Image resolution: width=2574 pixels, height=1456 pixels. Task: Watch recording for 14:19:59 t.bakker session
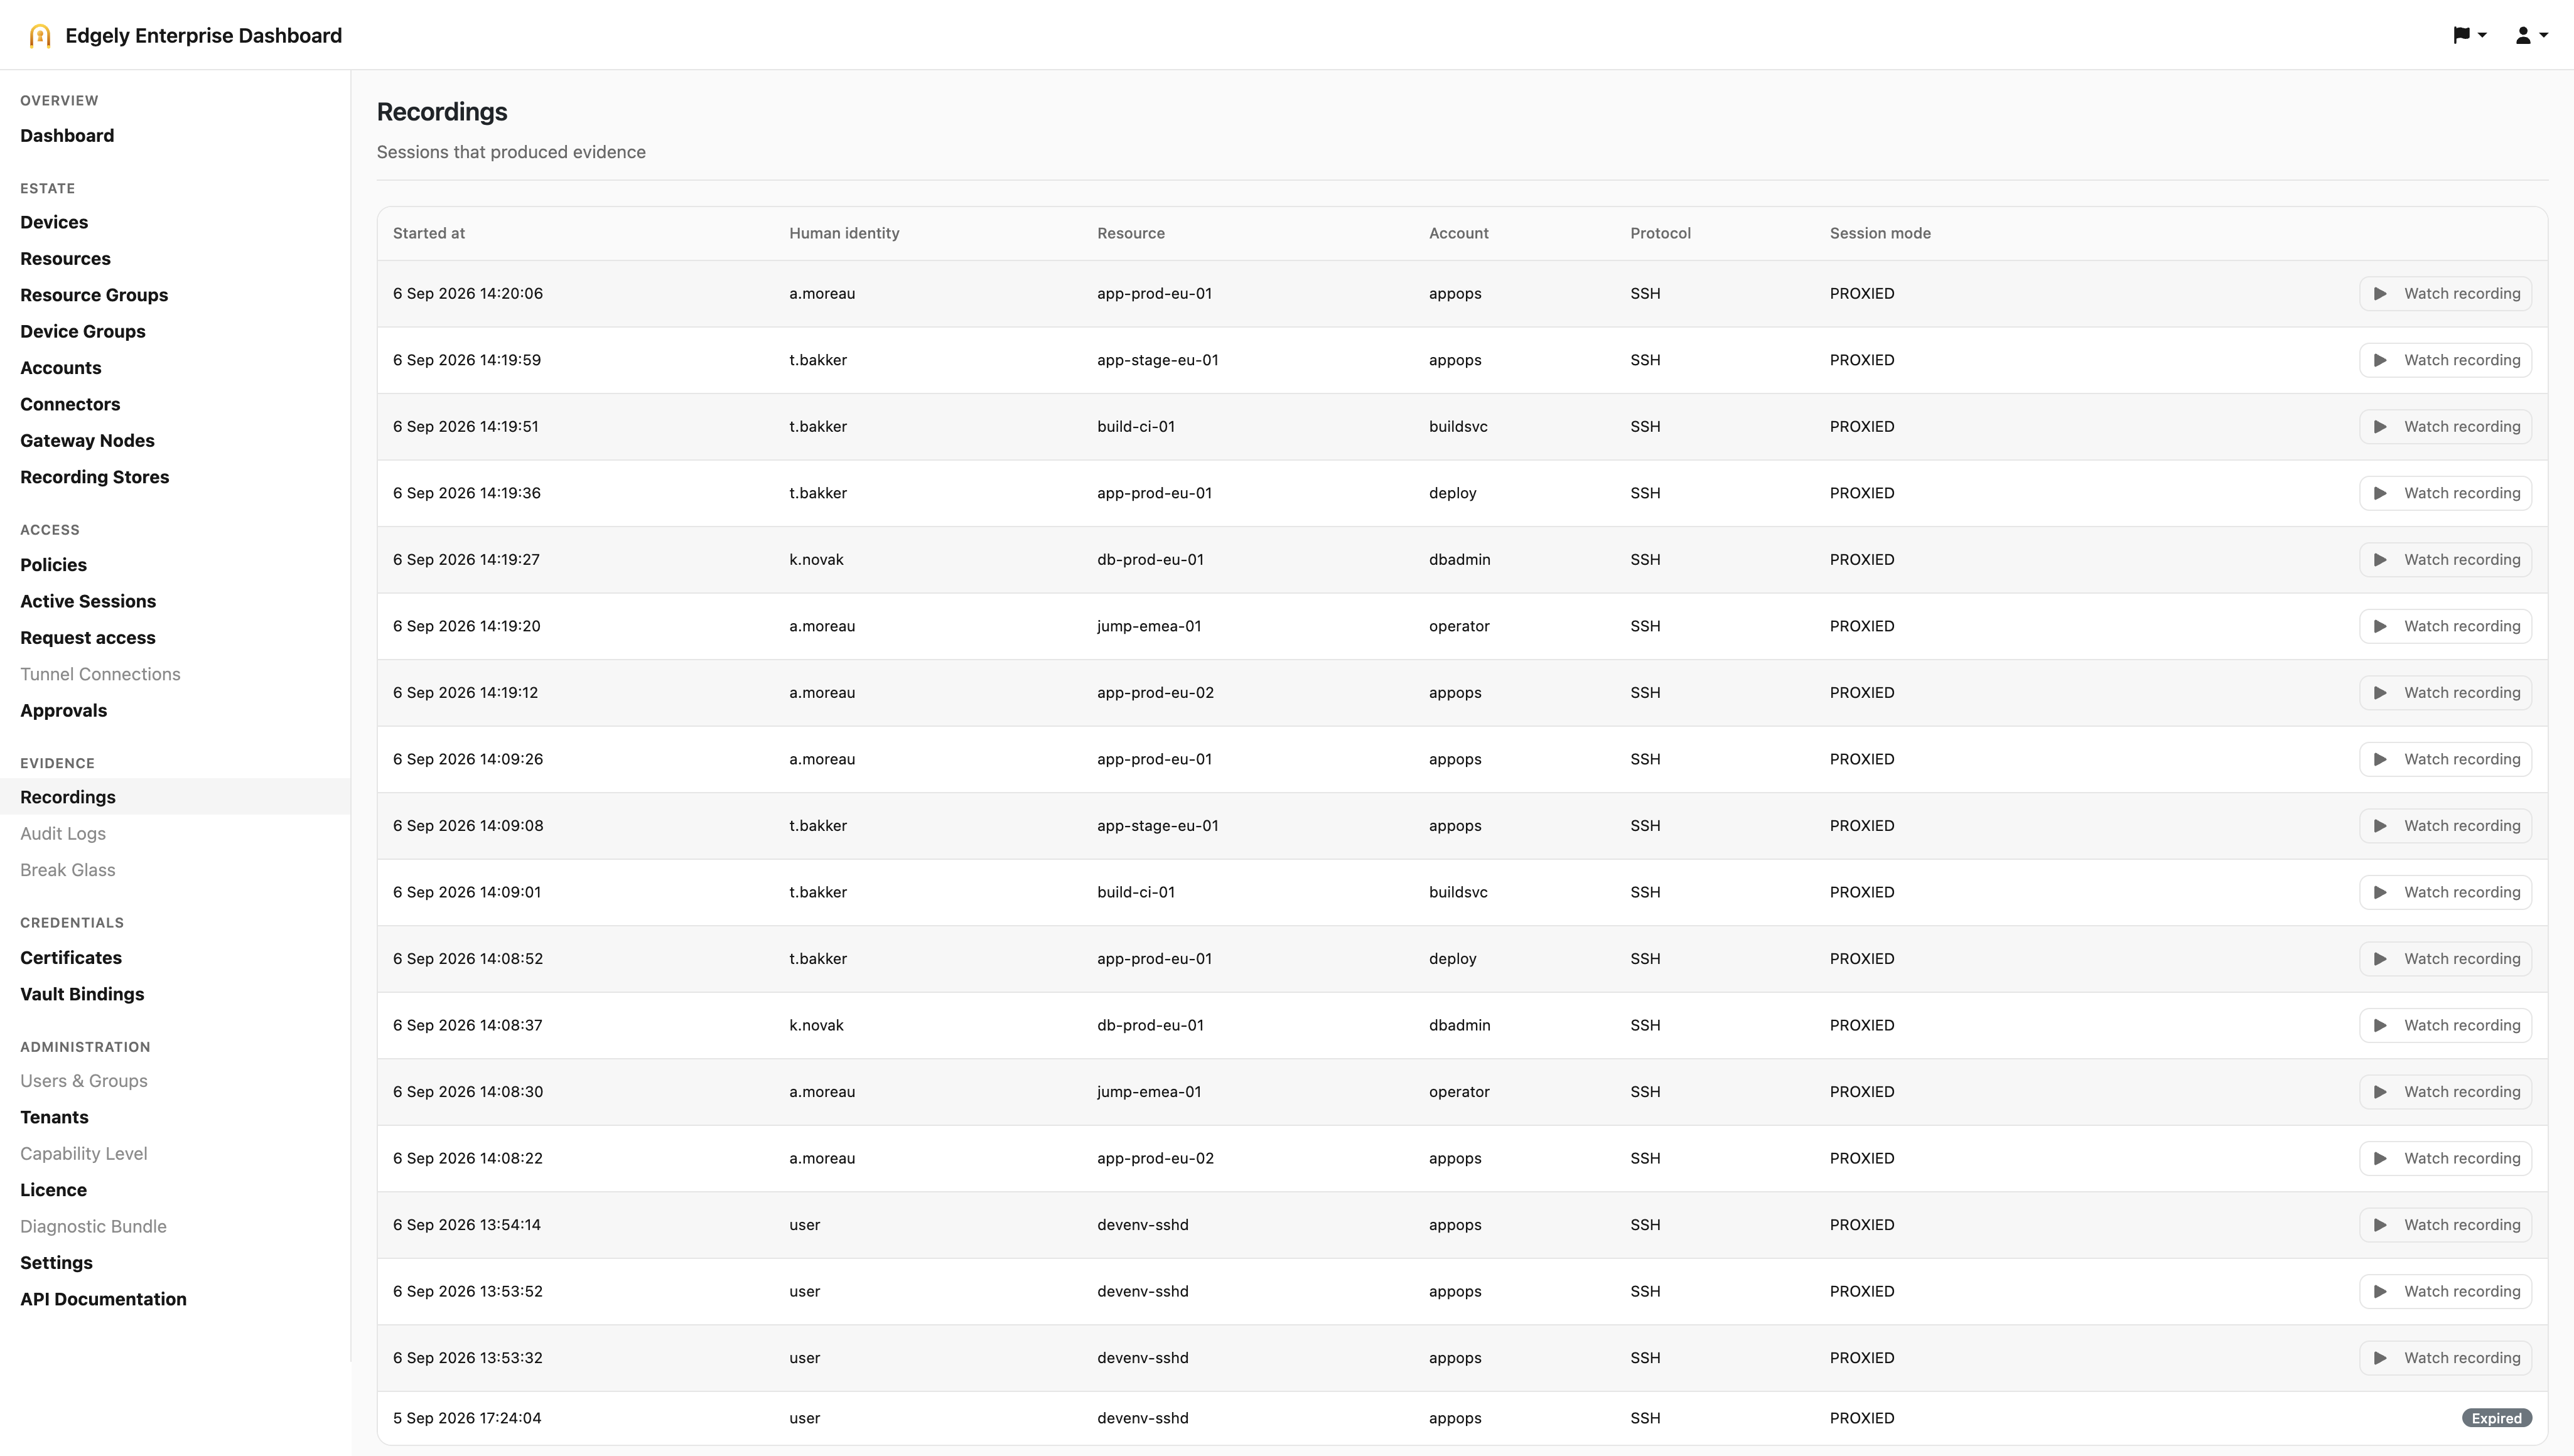(x=2445, y=360)
